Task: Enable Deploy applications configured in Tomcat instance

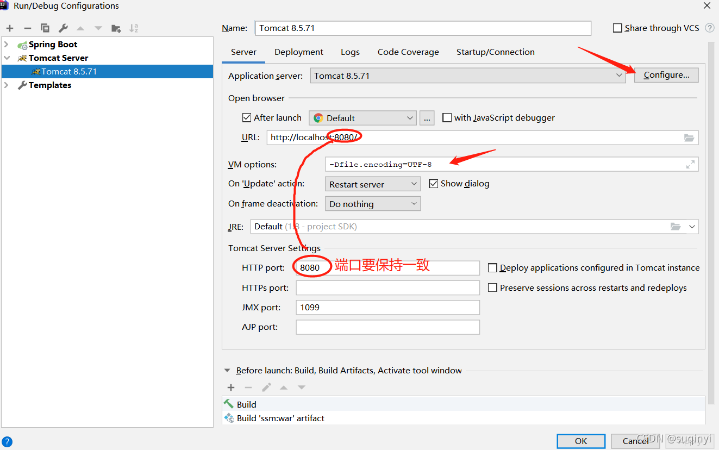Action: click(x=493, y=267)
